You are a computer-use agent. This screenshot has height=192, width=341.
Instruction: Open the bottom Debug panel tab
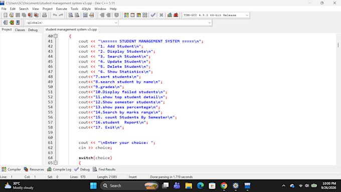[82, 169]
